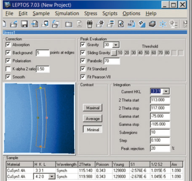Image resolution: width=192 pixels, height=181 pixels.
Task: Click the 2 Theta start field
Action: [x=160, y=100]
